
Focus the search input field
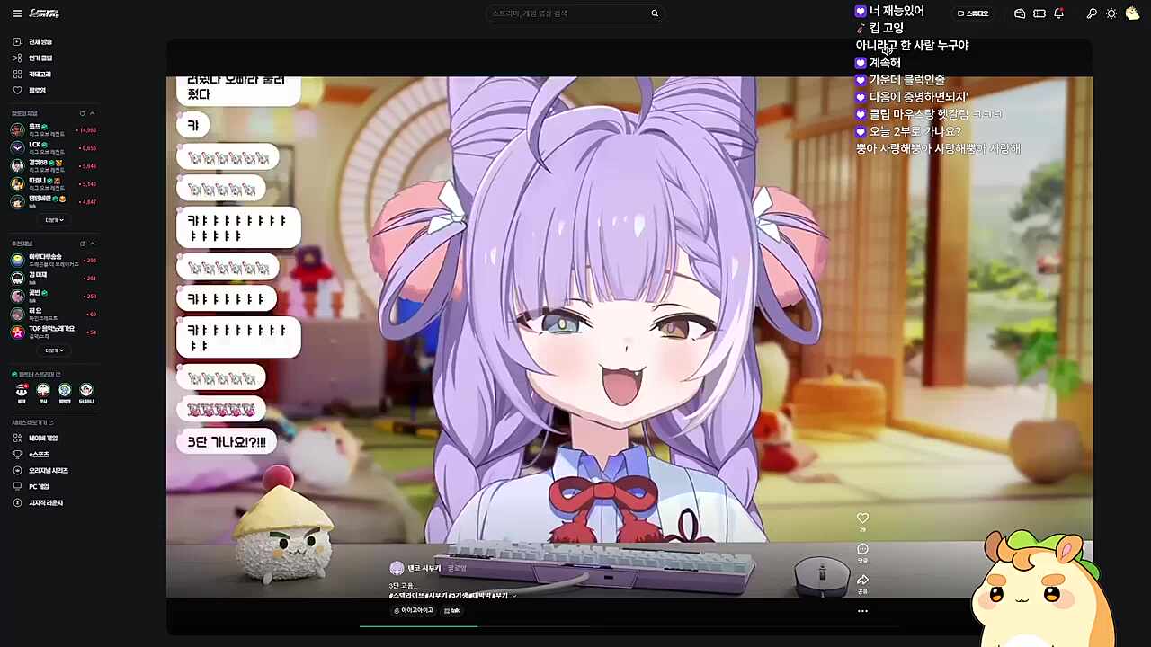[x=567, y=13]
